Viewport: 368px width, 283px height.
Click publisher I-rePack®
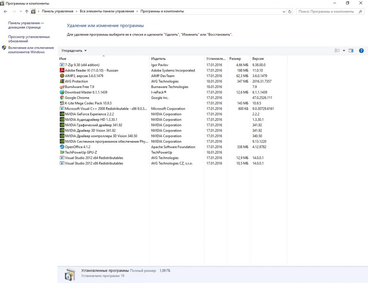coord(159,92)
